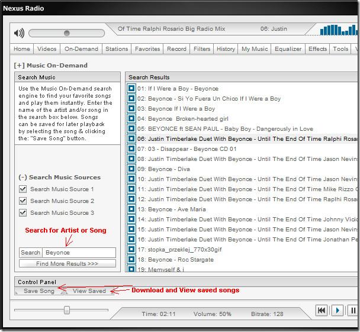
Task: Click the icon beside '17: stopka_przeklej_770x30gif'
Action: (131, 249)
